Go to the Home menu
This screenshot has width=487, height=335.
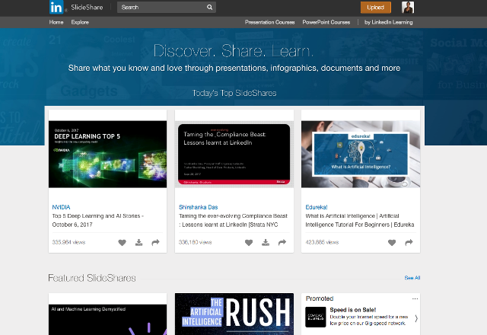click(x=56, y=22)
